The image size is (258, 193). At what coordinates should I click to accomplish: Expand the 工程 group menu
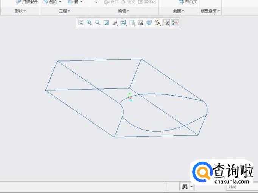pos(64,11)
